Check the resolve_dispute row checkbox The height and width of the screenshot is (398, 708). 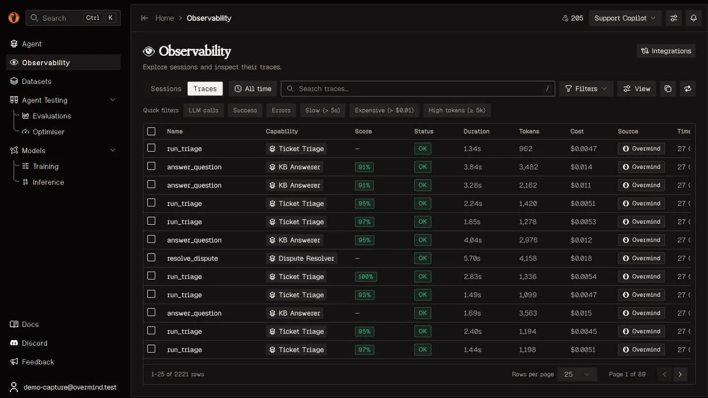click(x=151, y=257)
